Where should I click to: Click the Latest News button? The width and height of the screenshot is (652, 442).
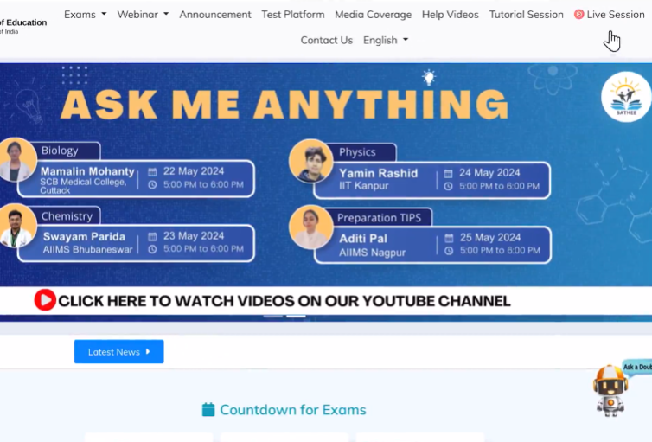(118, 352)
